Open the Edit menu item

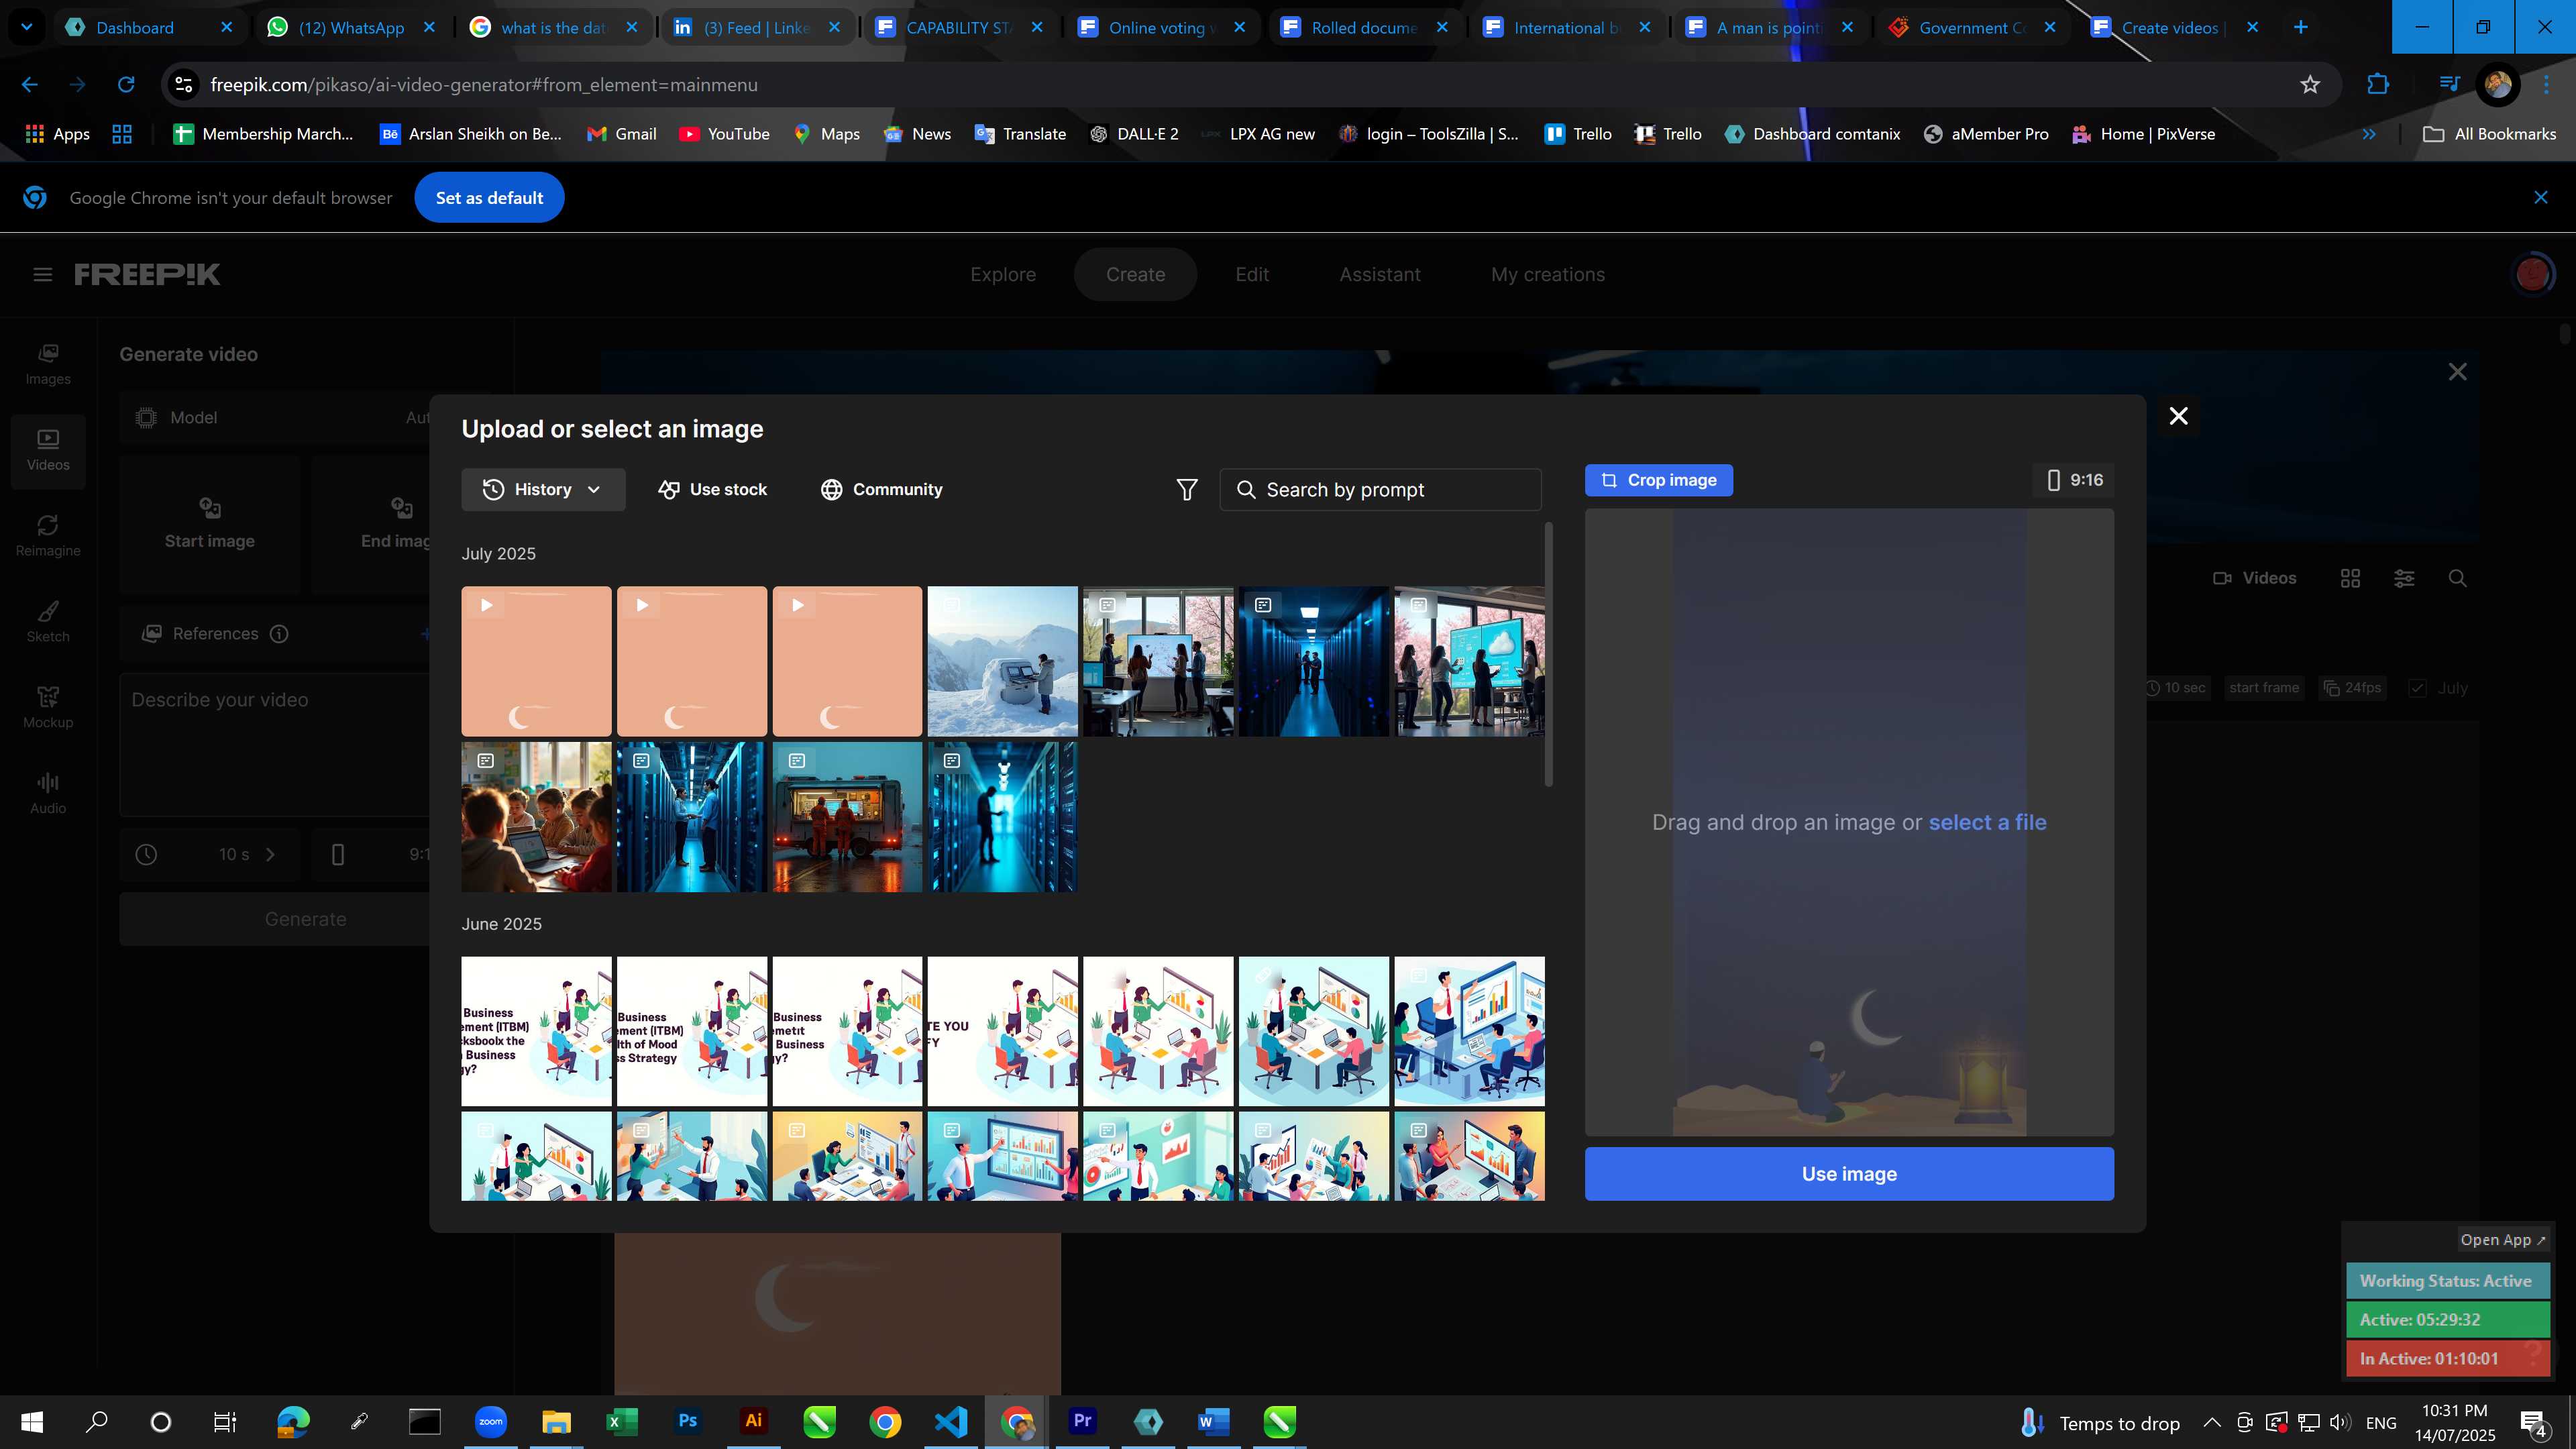[1252, 274]
